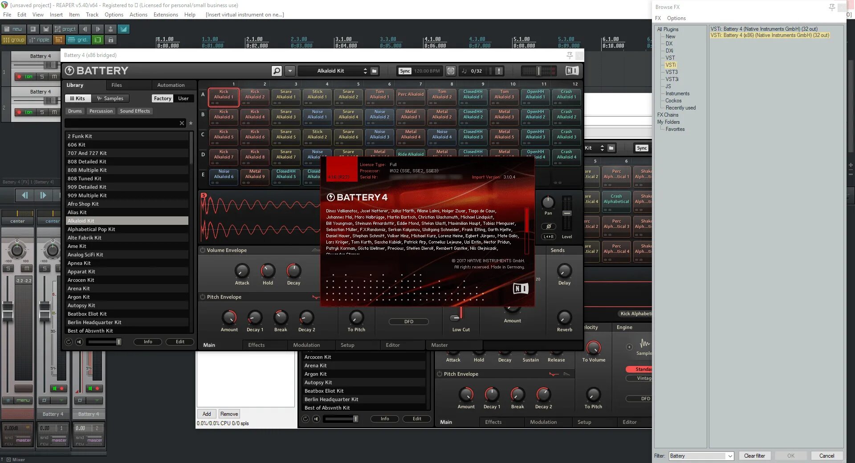Select the Crash Alkaloid 1 cell pad
Viewport: 855px width, 463px height.
pyautogui.click(x=566, y=97)
